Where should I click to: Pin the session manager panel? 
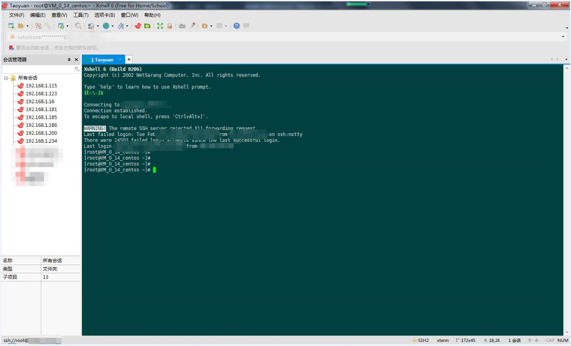coord(69,60)
